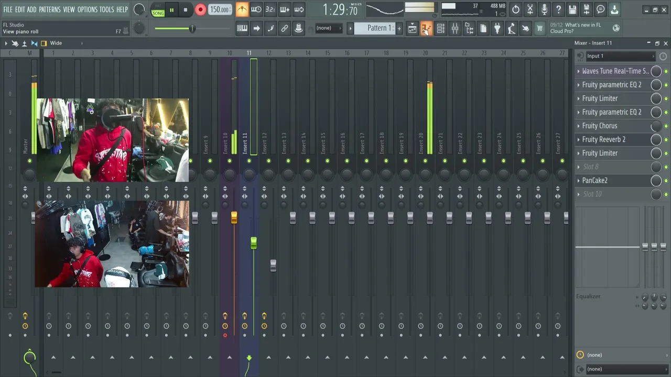
Task: Open the Channel rack icon
Action: [441, 29]
